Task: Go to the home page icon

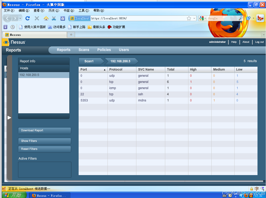Action: pyautogui.click(x=46, y=18)
